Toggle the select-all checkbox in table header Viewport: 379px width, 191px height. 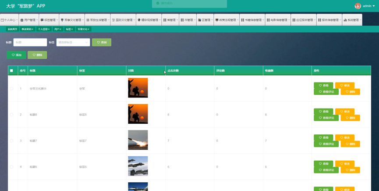click(11, 71)
